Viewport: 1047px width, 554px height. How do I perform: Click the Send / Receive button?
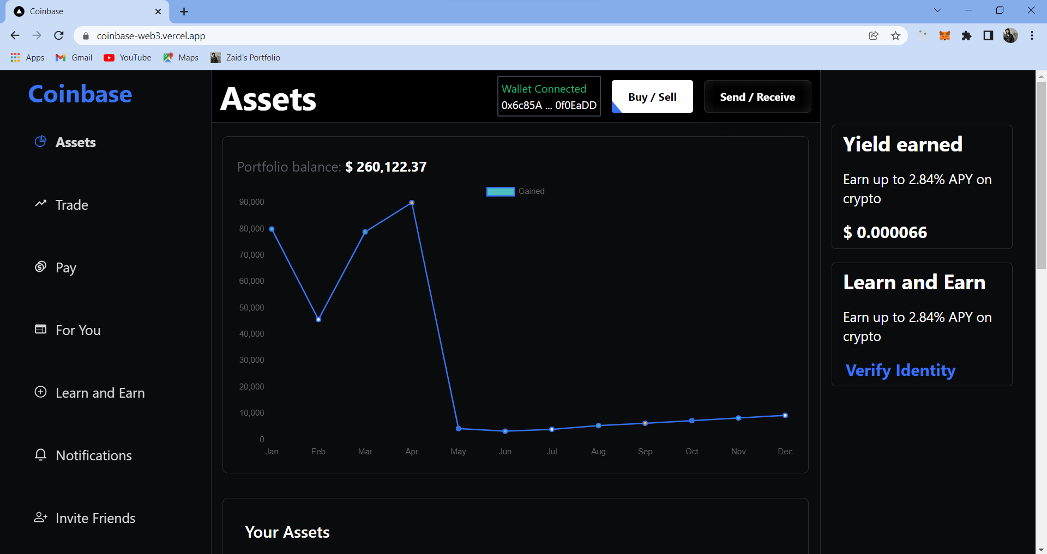click(757, 96)
